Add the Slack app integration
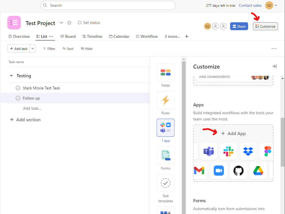 tap(228, 151)
